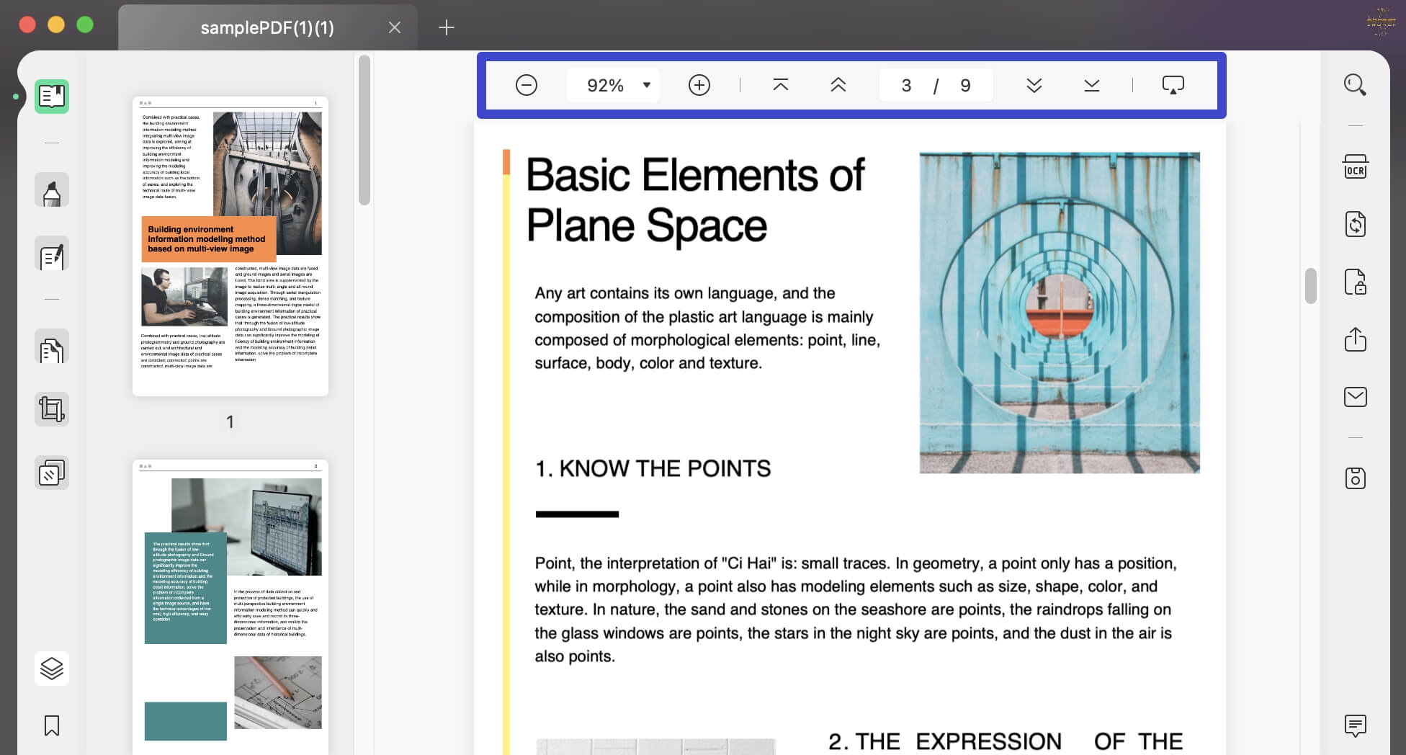This screenshot has width=1406, height=755.
Task: Open the layers panel
Action: 51,668
